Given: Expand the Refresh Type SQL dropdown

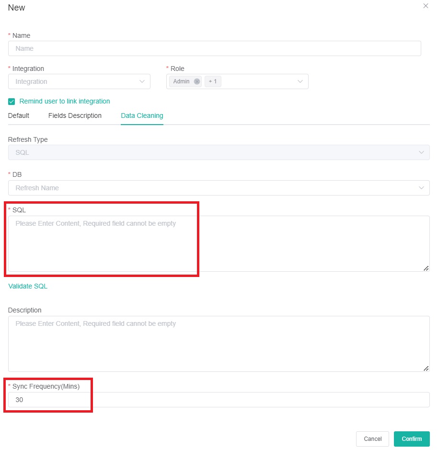Looking at the screenshot, I should (219, 152).
